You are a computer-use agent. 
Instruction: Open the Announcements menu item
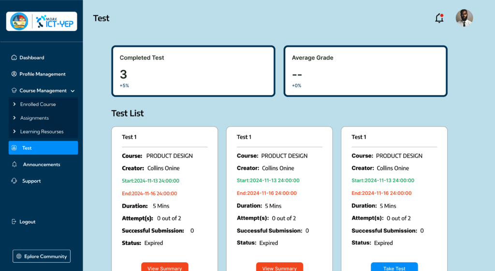pyautogui.click(x=42, y=164)
